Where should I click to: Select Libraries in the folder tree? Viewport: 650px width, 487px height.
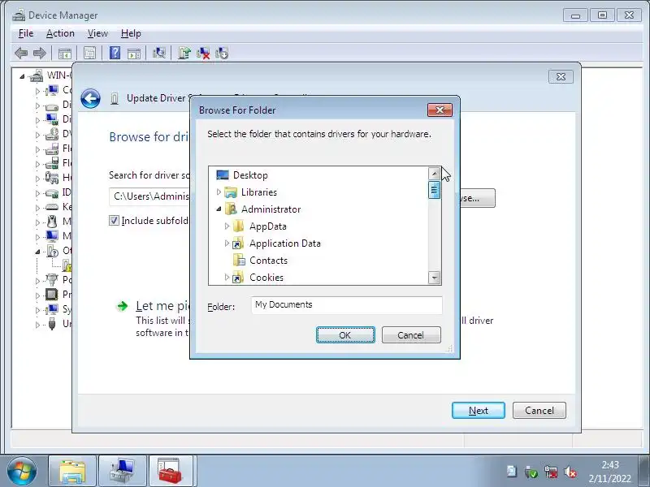[259, 192]
